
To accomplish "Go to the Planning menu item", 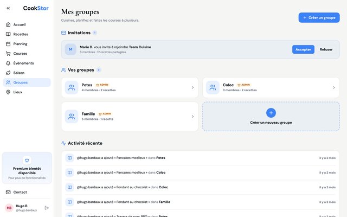I will pos(27,44).
